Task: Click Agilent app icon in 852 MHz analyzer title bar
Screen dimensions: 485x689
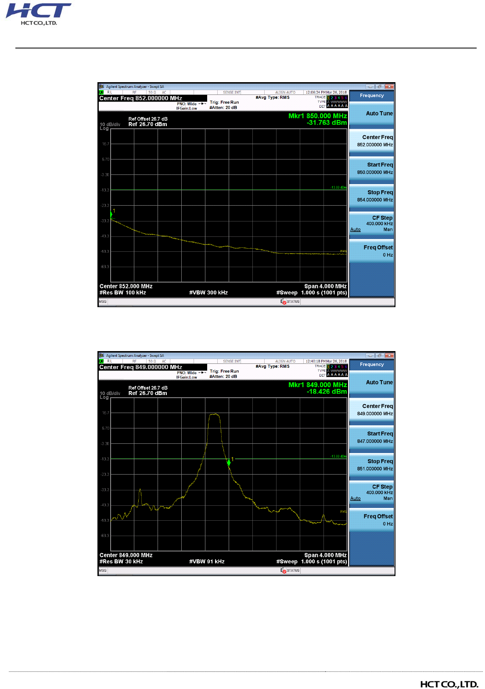Action: (x=102, y=87)
